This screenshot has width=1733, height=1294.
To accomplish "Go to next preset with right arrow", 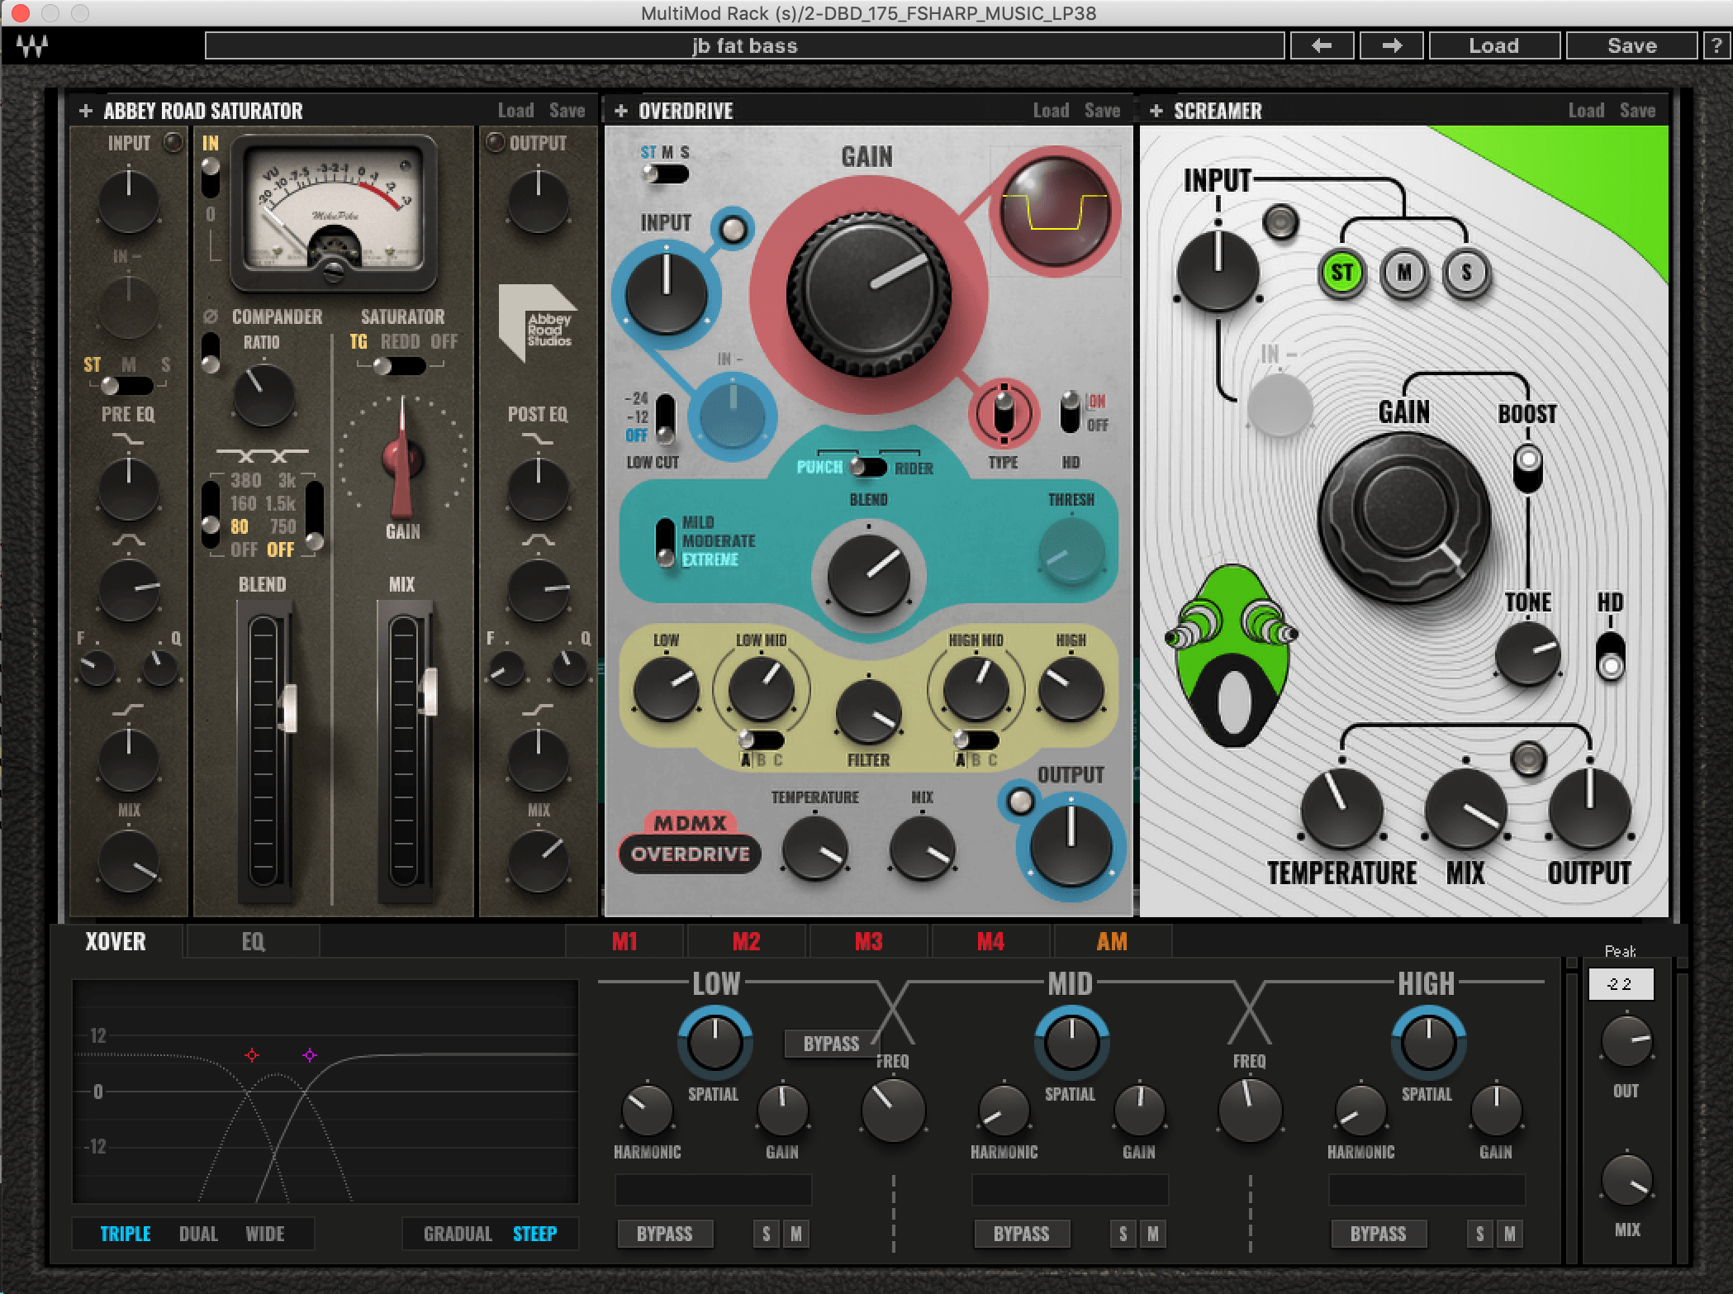I will pyautogui.click(x=1392, y=45).
